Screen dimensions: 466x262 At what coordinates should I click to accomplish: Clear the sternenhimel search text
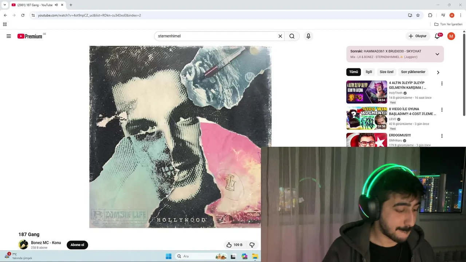coord(280,36)
